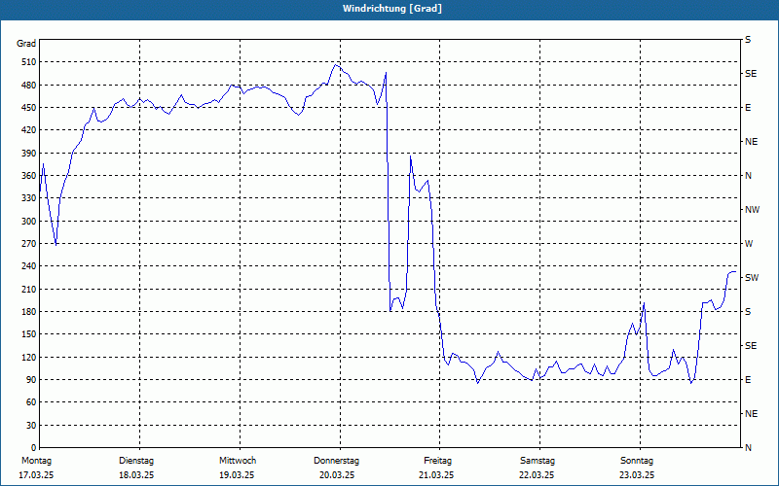This screenshot has width=779, height=486.
Task: Click the date '22.03.25'
Action: pos(537,475)
